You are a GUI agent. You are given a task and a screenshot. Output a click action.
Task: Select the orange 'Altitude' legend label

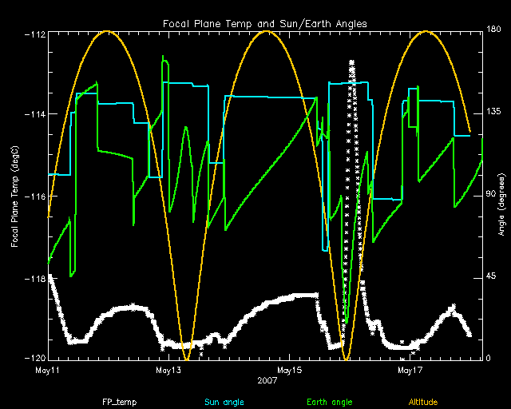tap(426, 401)
